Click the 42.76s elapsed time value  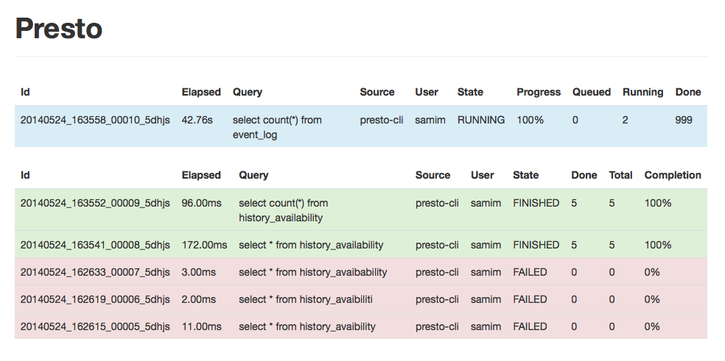(x=197, y=120)
